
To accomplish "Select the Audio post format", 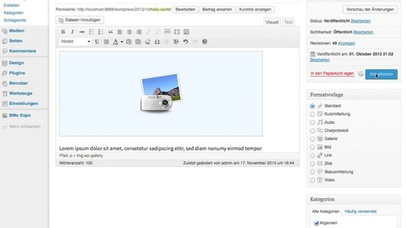I will tap(313, 122).
